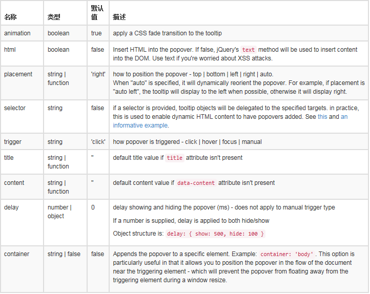The height and width of the screenshot is (294, 370).
Task: Click the 'this' link in selector row
Action: pos(322,117)
